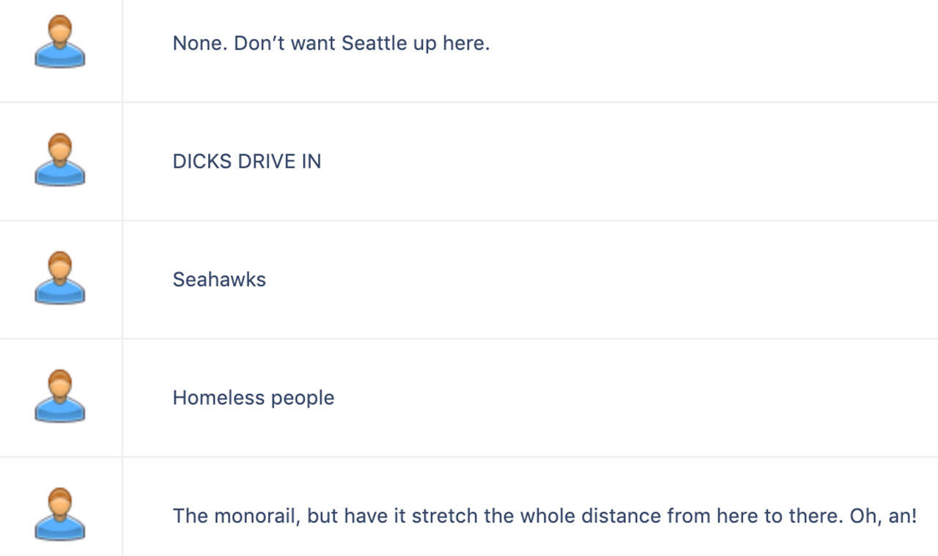This screenshot has height=556, width=938.
Task: Open the 'None. Don't want Seattle up here.' response
Action: (331, 43)
